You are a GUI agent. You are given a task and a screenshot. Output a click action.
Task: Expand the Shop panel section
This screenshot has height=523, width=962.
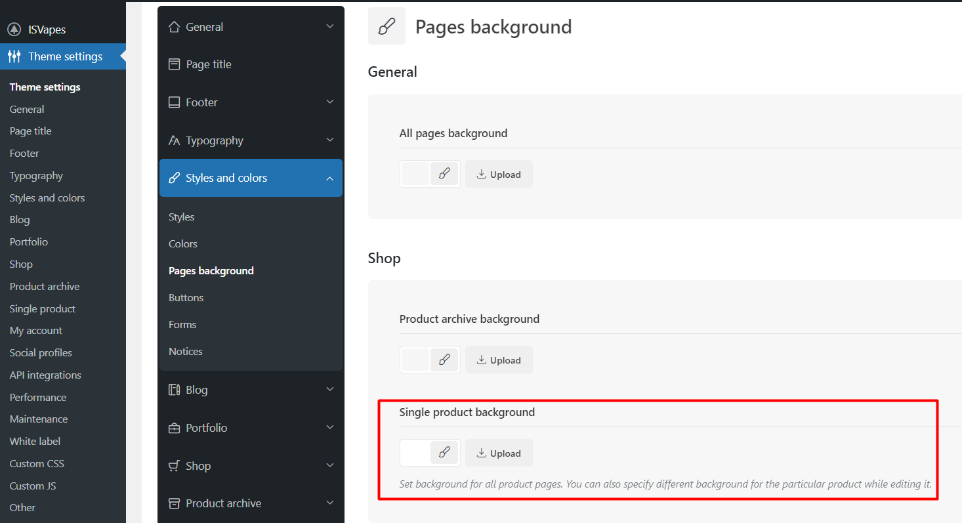click(x=330, y=466)
